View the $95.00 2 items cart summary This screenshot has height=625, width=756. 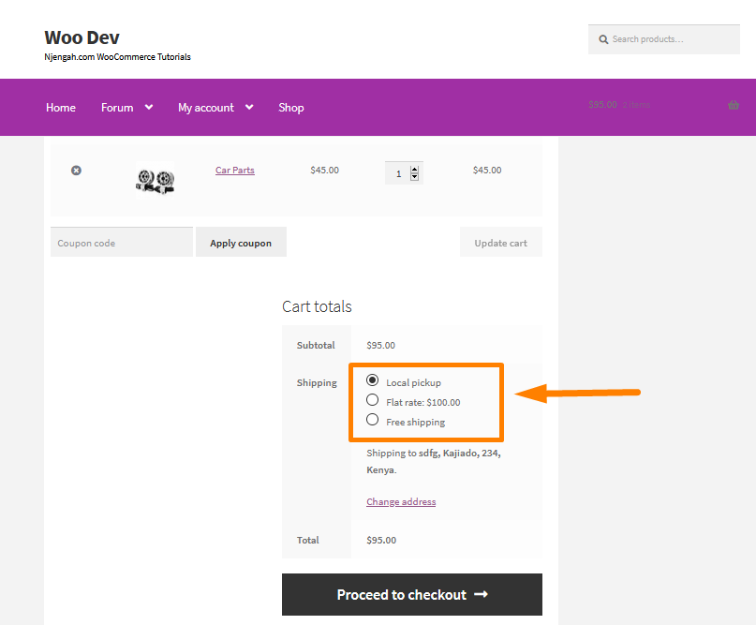[619, 105]
